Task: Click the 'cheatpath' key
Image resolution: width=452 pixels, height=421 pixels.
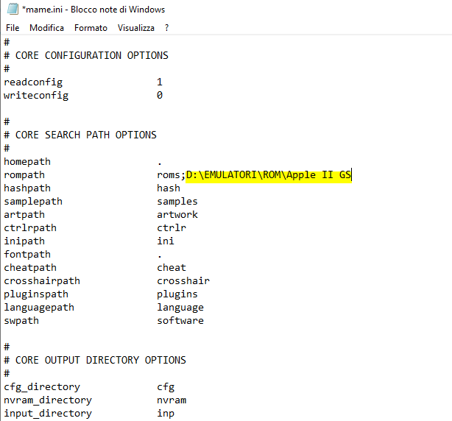Action: click(x=30, y=268)
